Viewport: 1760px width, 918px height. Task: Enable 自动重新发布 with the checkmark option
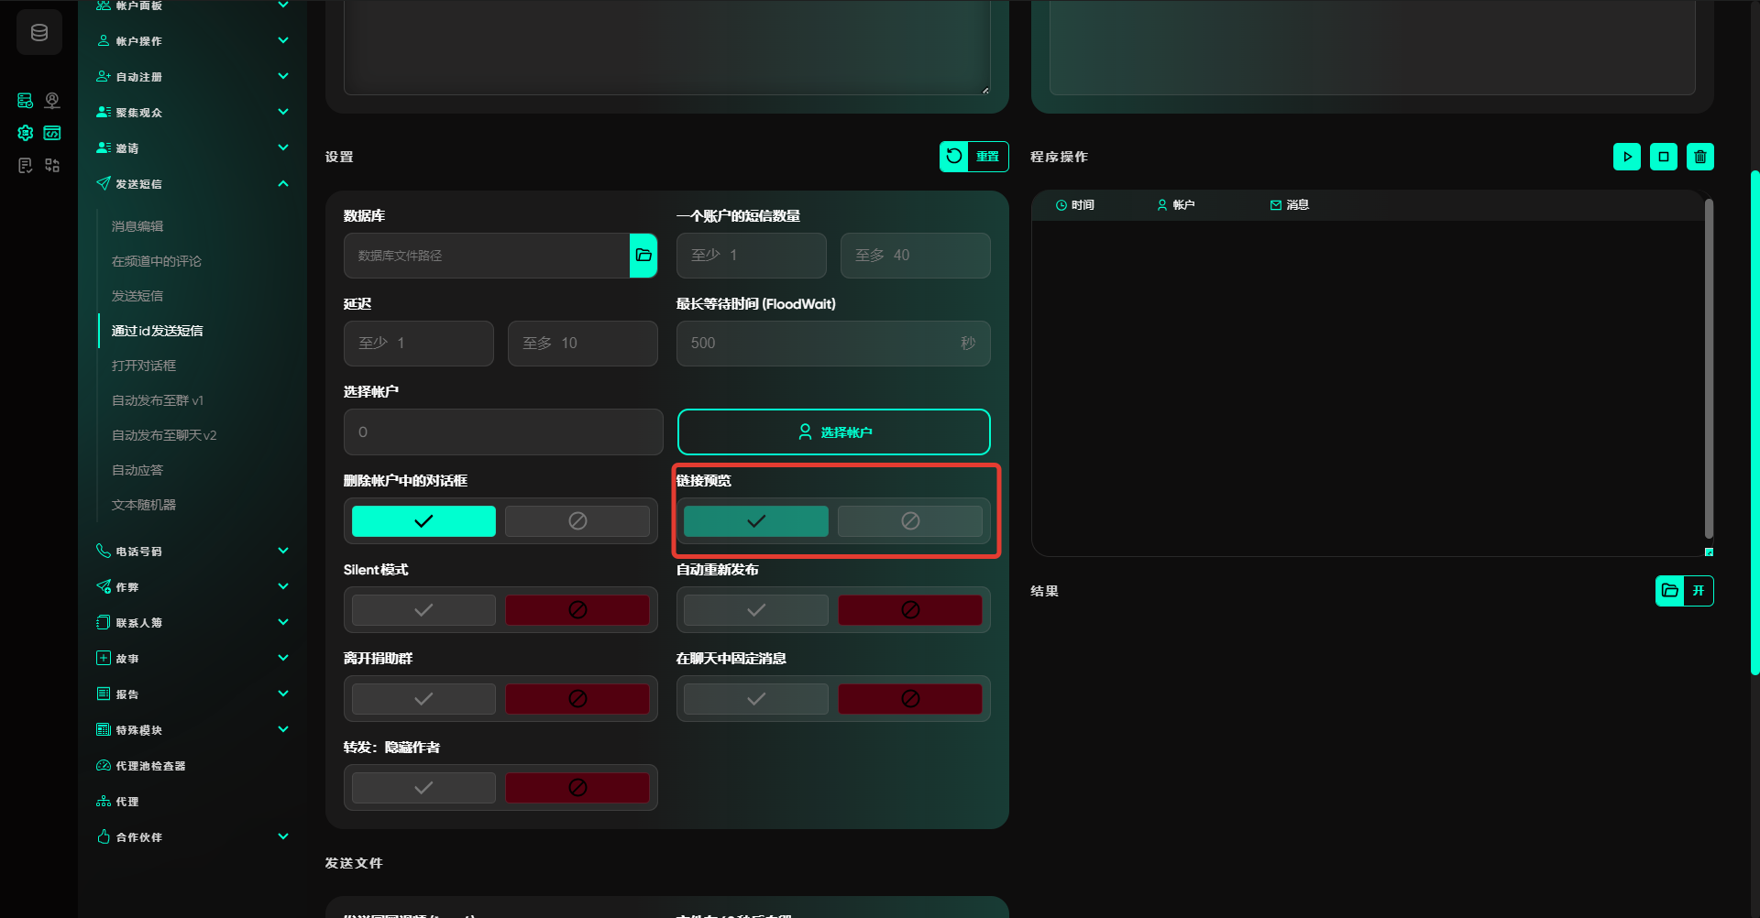point(755,610)
